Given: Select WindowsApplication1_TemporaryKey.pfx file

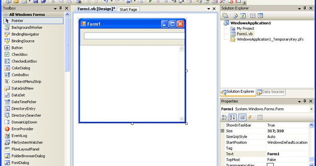Looking at the screenshot, I should coord(270,39).
